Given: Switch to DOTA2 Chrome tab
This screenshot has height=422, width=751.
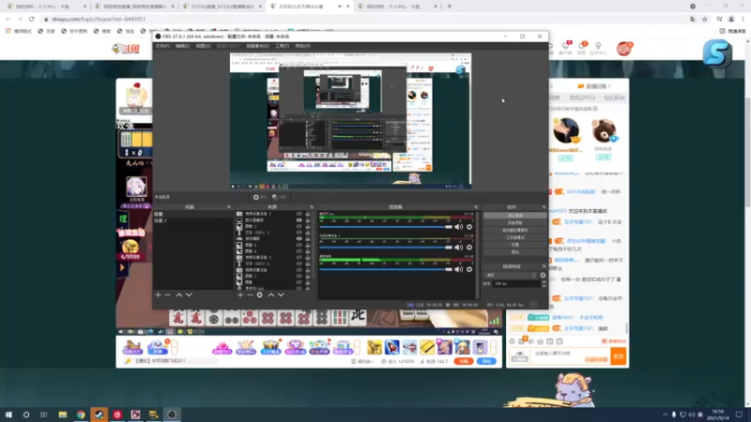Looking at the screenshot, I should (222, 7).
